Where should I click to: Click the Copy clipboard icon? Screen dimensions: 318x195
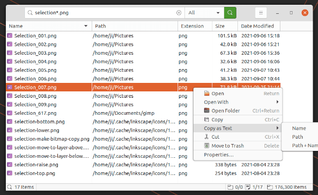[x=207, y=120]
